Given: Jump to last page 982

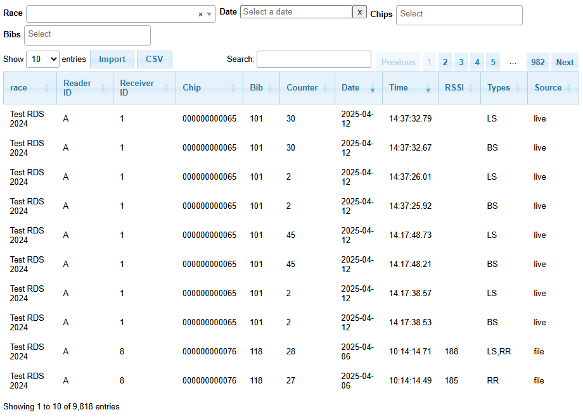Looking at the screenshot, I should [538, 62].
